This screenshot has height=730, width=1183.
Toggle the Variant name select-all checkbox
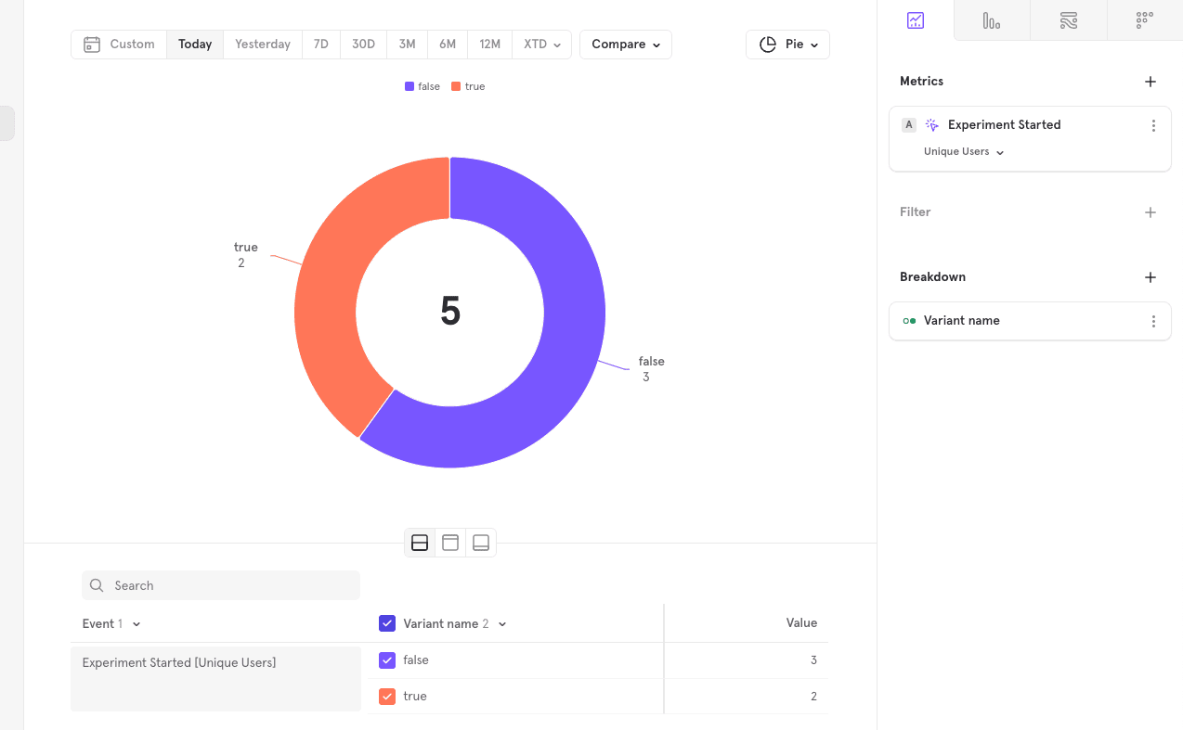tap(387, 623)
